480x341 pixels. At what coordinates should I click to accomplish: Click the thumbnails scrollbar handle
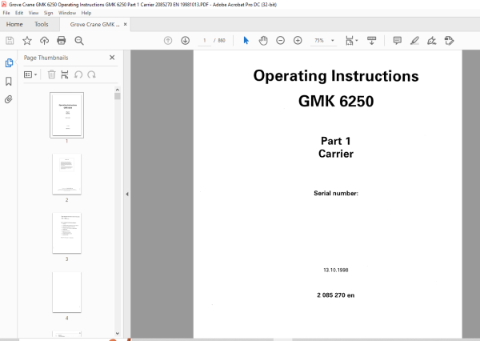(118, 96)
